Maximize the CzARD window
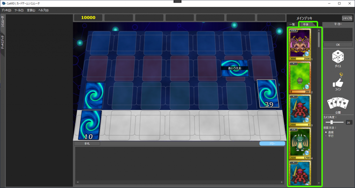This screenshot has height=188, width=355. coord(339,3)
